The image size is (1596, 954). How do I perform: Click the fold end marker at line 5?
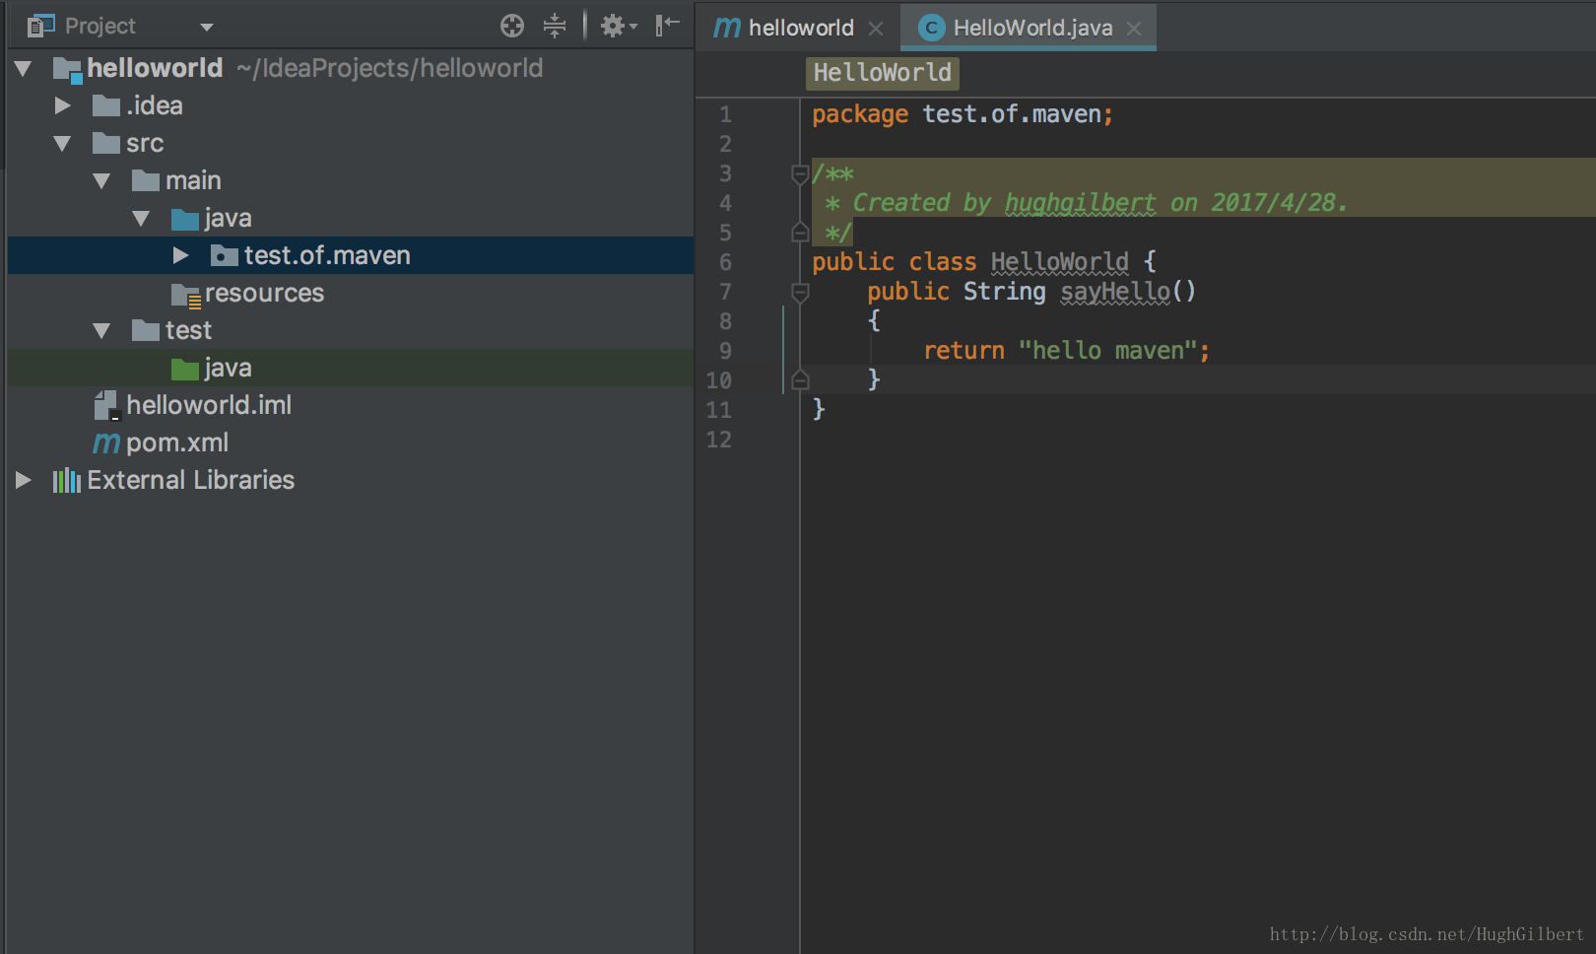[x=800, y=233]
